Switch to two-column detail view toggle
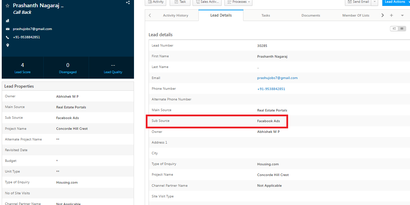Viewport: 410px width, 205px height. (394, 29)
